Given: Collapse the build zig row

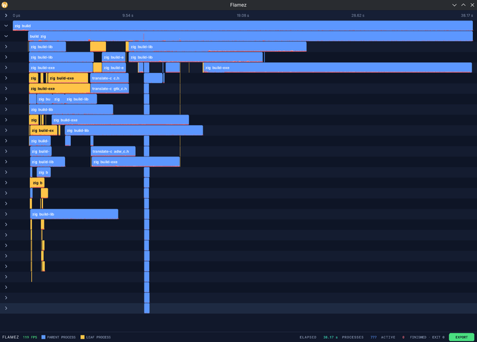Looking at the screenshot, I should [6, 36].
